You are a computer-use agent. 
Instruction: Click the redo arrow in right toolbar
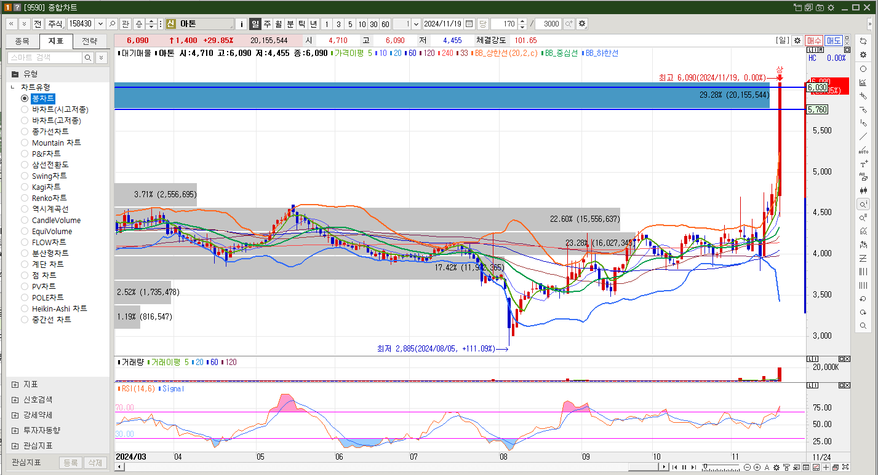point(863,312)
